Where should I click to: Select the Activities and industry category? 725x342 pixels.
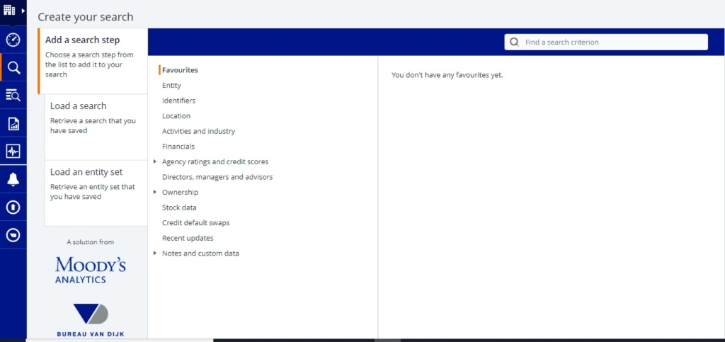pos(198,131)
